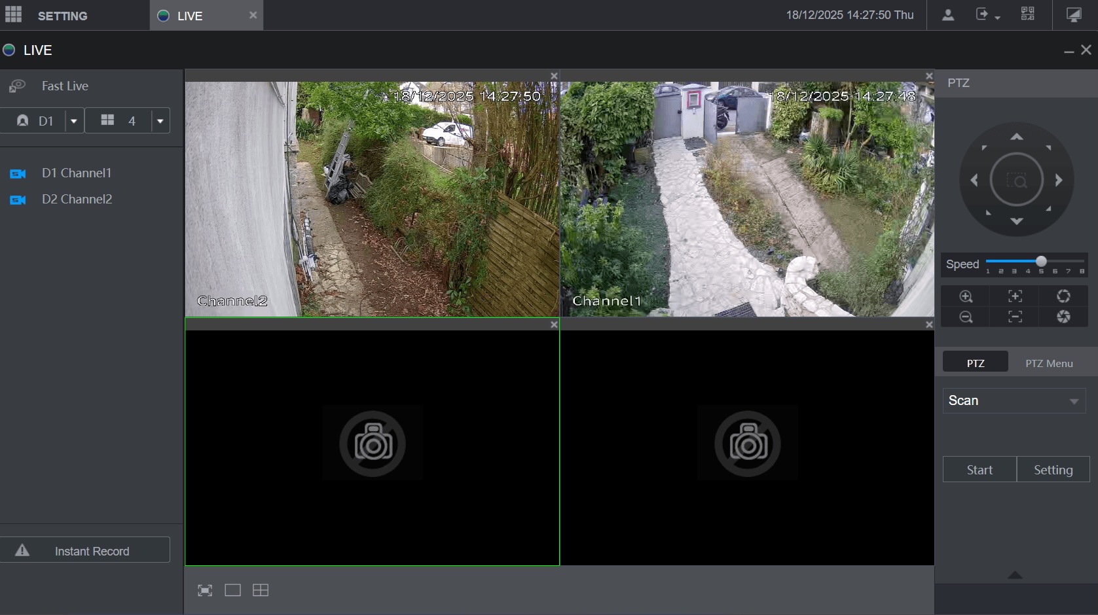1098x615 pixels.
Task: Pan camera right with PTZ arrow
Action: point(1059,180)
